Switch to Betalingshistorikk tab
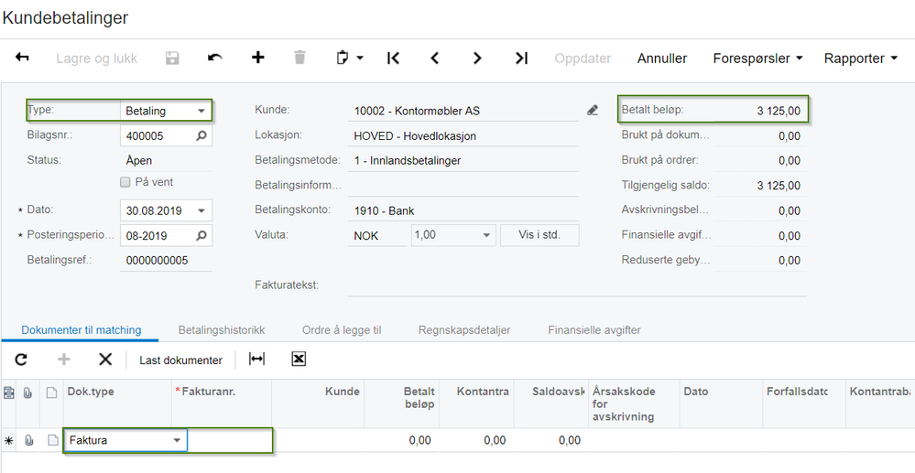The image size is (915, 473). [222, 330]
